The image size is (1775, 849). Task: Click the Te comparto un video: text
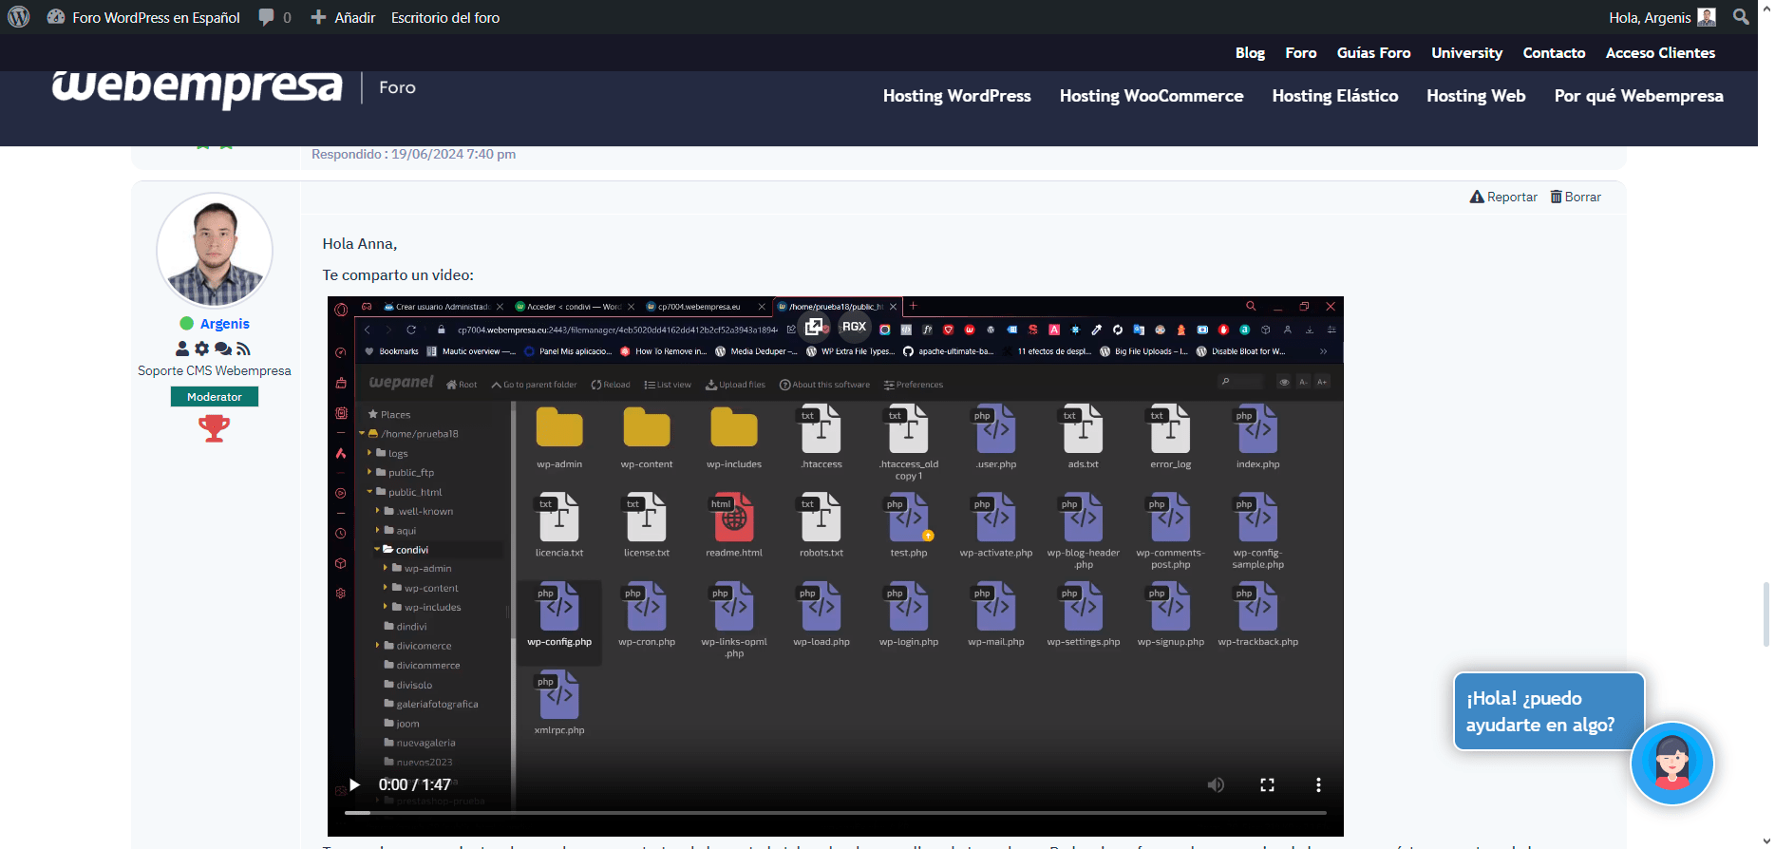(x=398, y=275)
